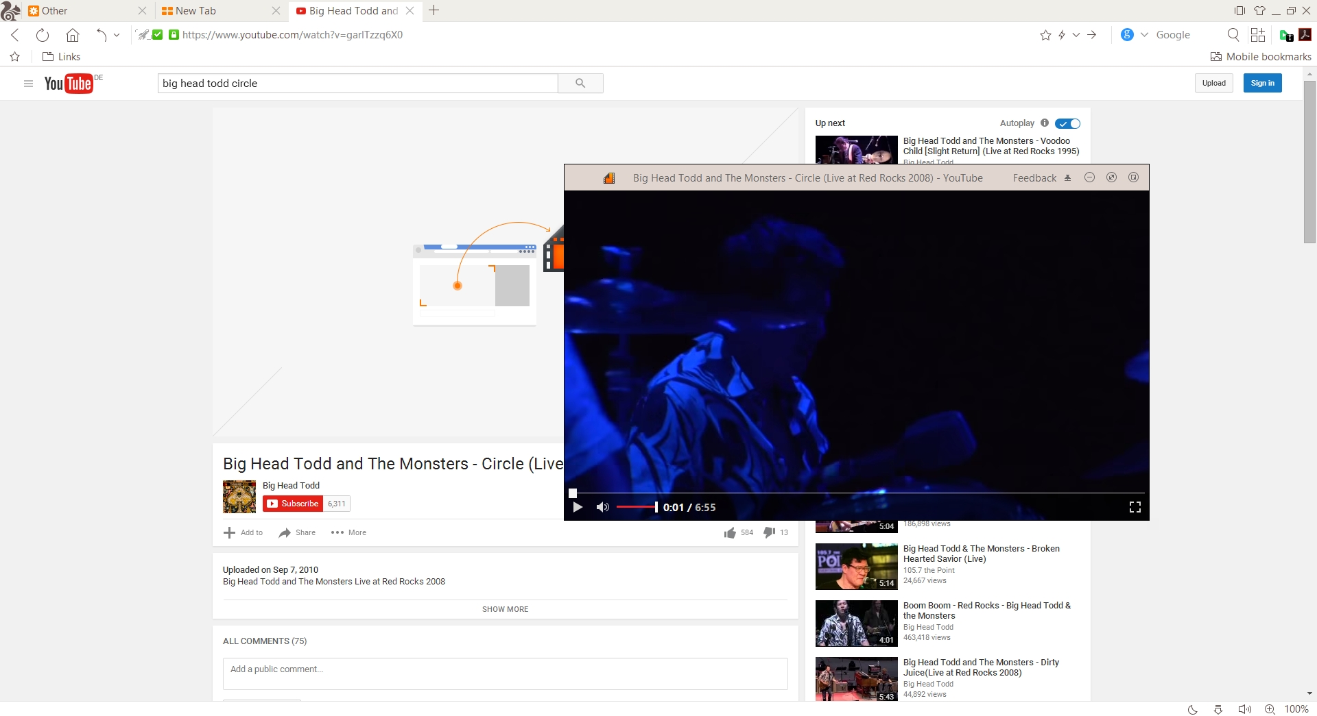1317x716 pixels.
Task: Toggle night mode in the status bar
Action: pyautogui.click(x=1193, y=709)
